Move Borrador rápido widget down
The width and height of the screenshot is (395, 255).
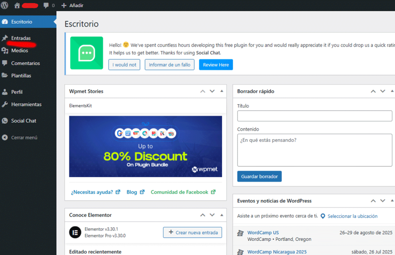[x=383, y=91]
